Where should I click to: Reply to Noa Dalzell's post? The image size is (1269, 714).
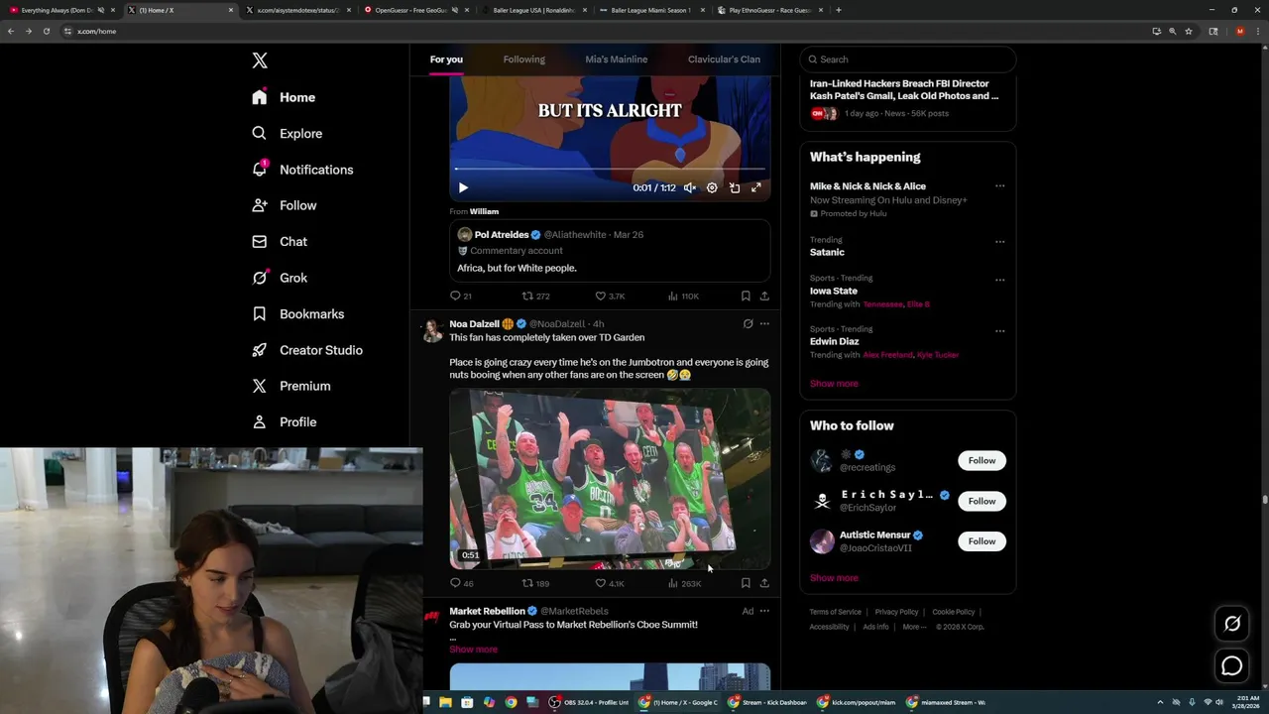(461, 583)
